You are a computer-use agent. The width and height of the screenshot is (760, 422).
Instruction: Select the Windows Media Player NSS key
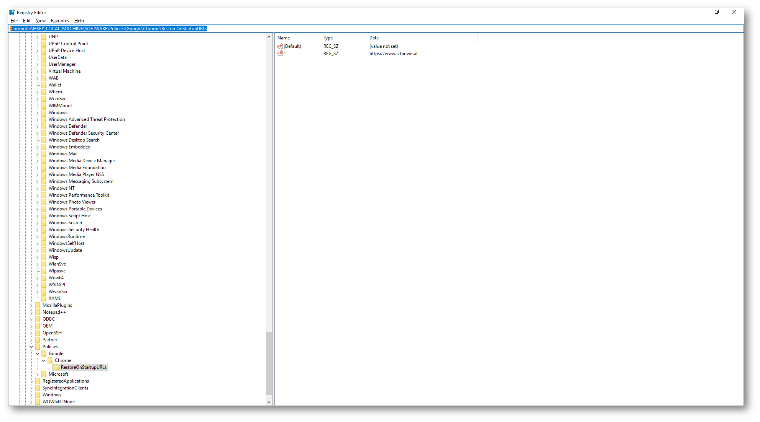(76, 174)
